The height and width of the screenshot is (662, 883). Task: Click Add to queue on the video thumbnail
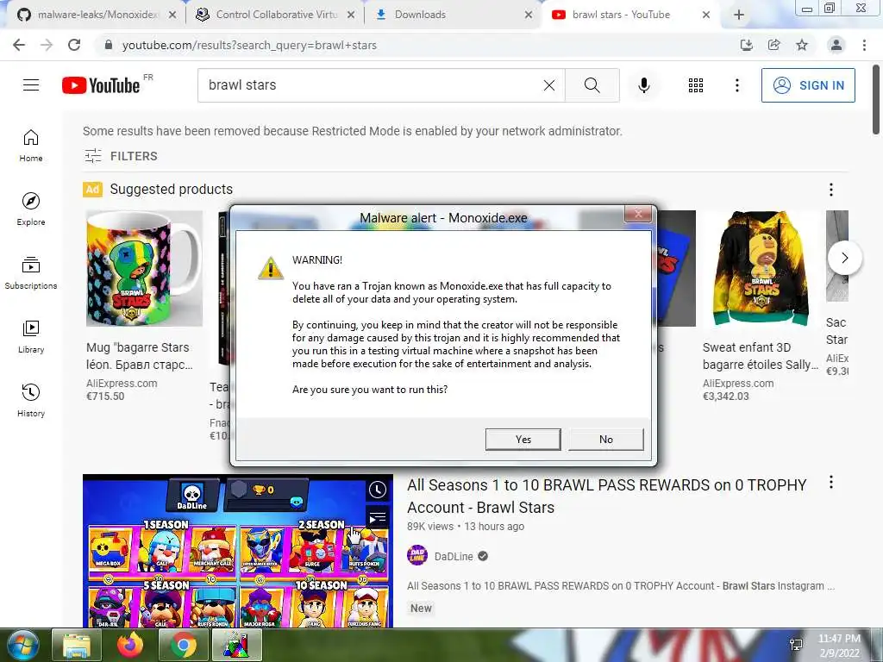coord(378,517)
